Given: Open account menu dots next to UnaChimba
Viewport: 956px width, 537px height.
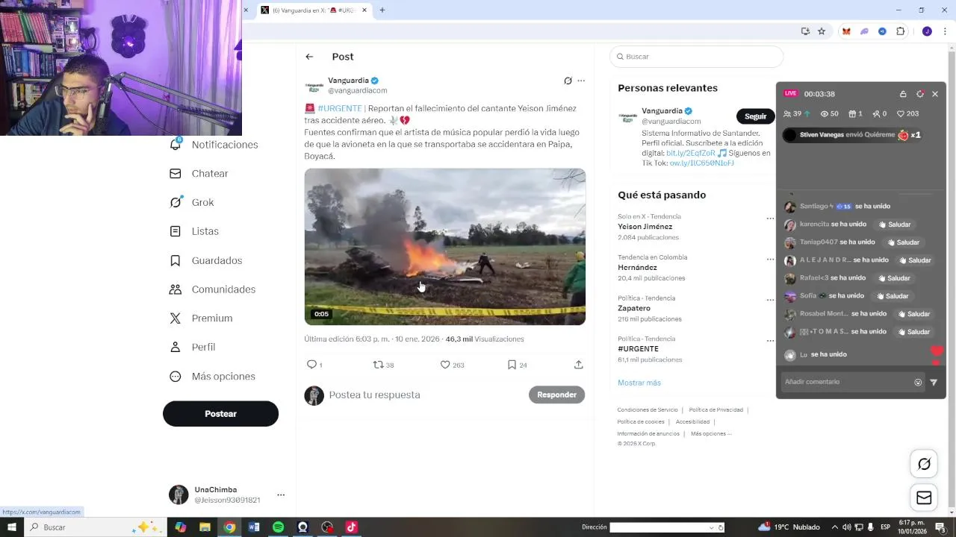Looking at the screenshot, I should coord(281,495).
